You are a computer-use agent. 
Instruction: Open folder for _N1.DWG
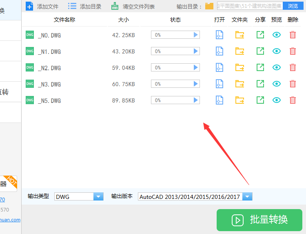point(239,51)
